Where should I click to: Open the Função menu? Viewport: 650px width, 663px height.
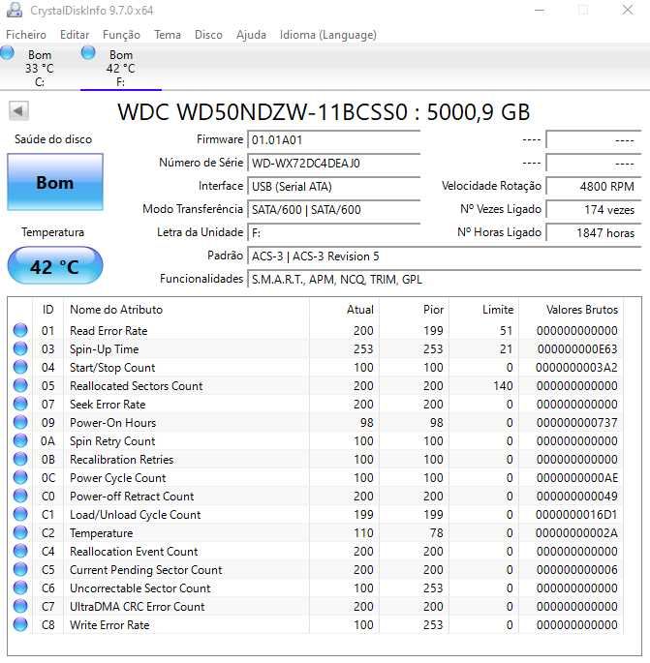pyautogui.click(x=121, y=35)
